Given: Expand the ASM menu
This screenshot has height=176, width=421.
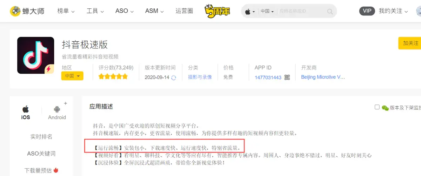Looking at the screenshot, I should [155, 11].
